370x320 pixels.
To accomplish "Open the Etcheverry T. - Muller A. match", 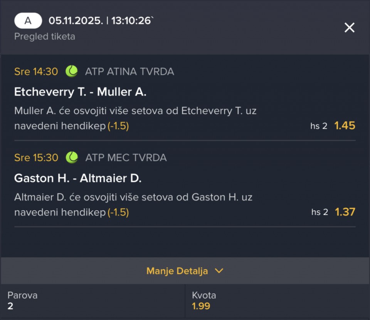I will pos(80,92).
